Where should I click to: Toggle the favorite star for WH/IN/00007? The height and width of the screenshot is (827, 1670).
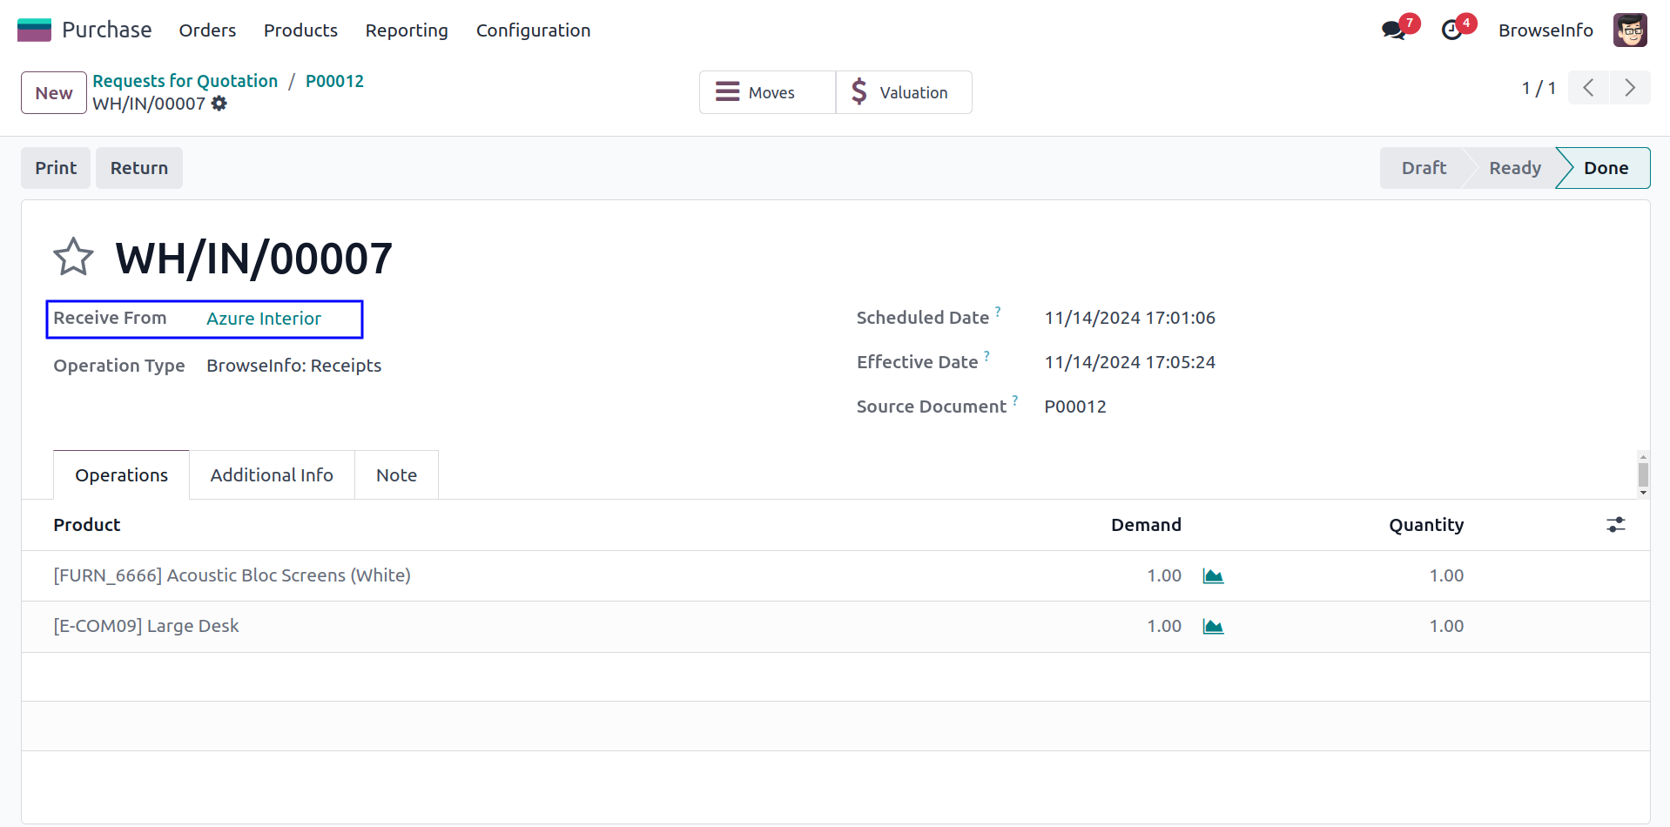[x=73, y=258]
